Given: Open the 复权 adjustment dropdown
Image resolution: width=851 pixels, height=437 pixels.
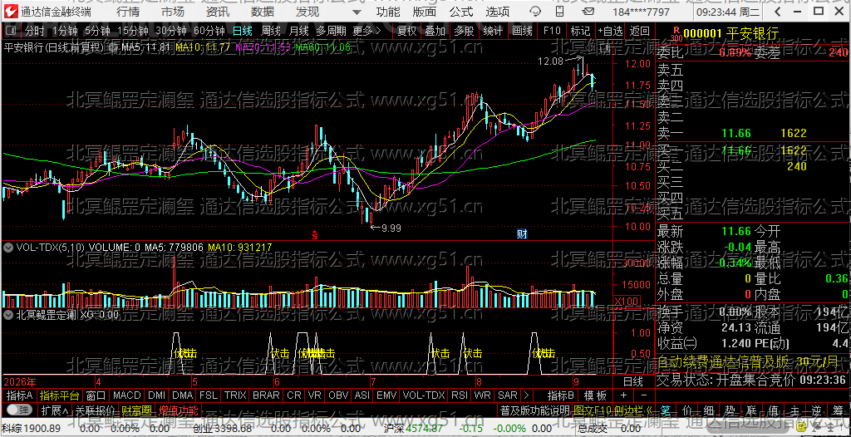Looking at the screenshot, I should [x=407, y=31].
